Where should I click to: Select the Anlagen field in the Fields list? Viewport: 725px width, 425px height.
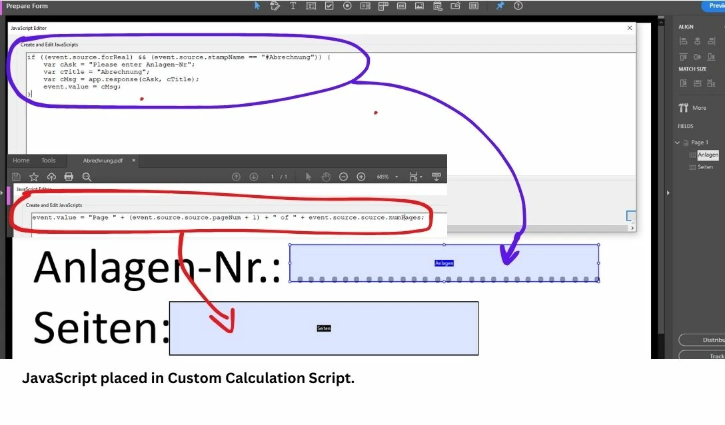[x=708, y=155]
